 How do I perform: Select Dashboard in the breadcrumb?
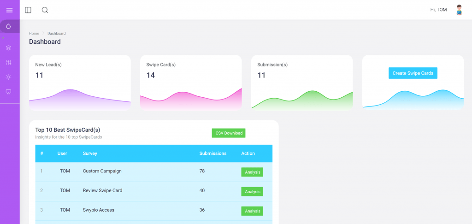click(x=56, y=33)
